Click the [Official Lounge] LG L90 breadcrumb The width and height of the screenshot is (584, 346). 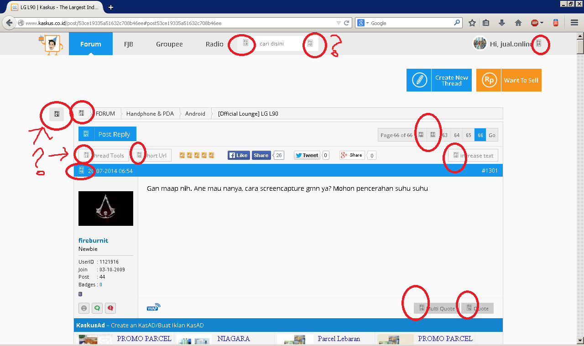(x=248, y=114)
